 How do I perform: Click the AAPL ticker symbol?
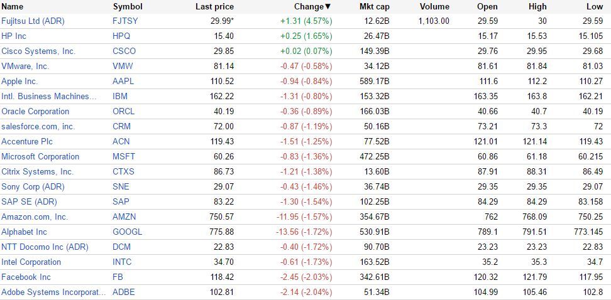coord(123,81)
